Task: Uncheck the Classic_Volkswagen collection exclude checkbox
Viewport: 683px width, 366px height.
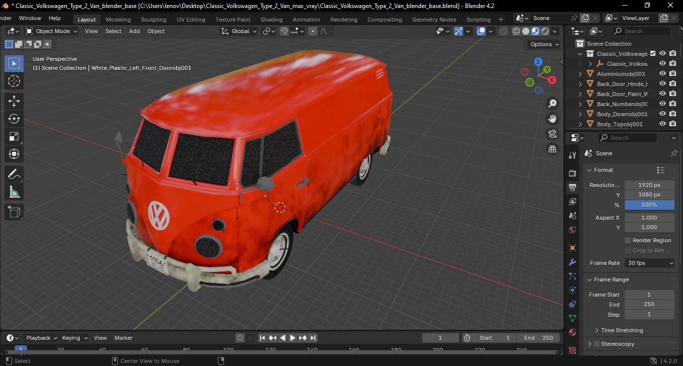Action: click(653, 54)
